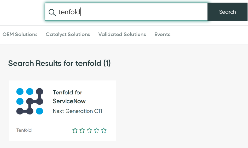Open the Catalyst Solutions tab

pos(68,34)
